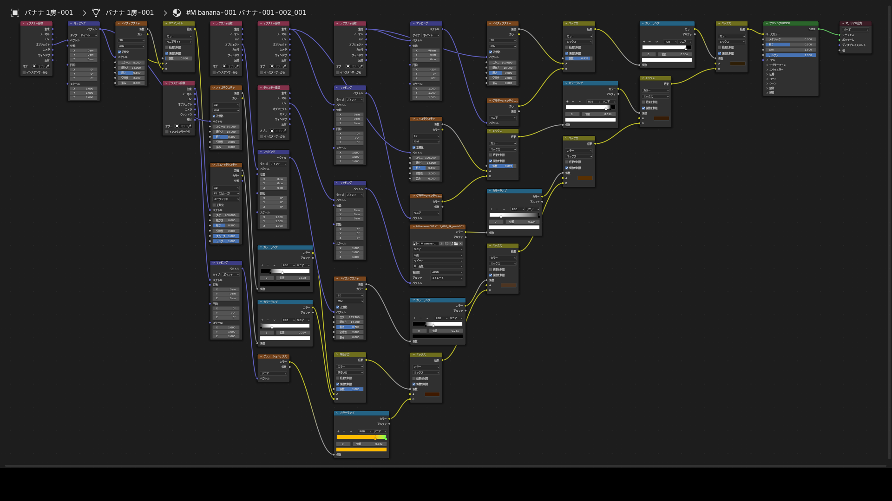Remove a stop from the color ramp at position 0.886
The width and height of the screenshot is (892, 501).
pos(649,42)
